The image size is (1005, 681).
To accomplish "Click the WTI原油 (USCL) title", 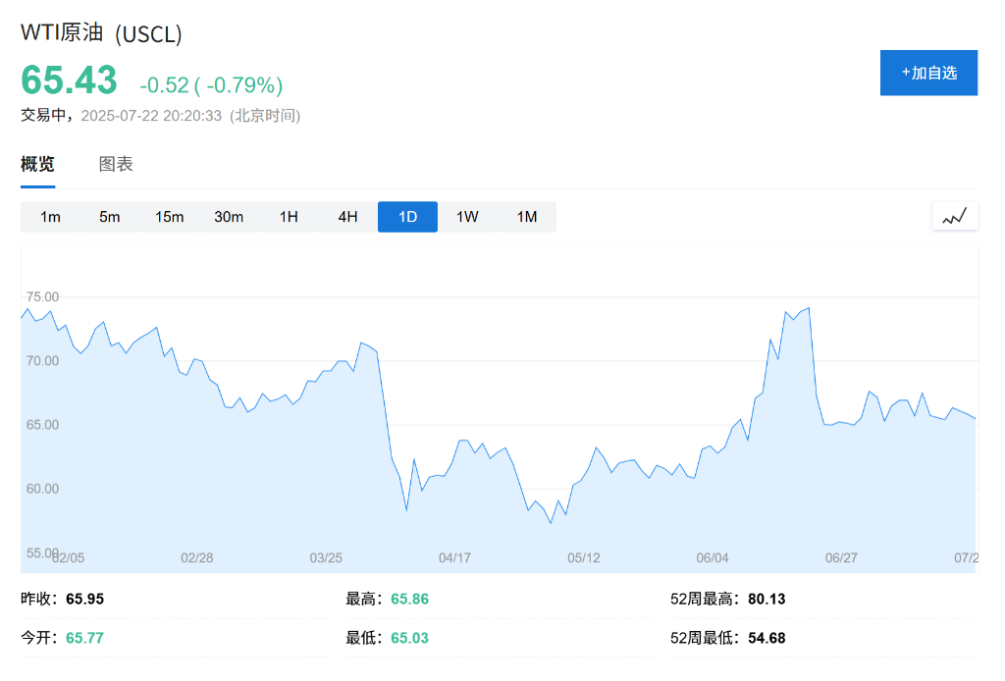I will pyautogui.click(x=102, y=32).
